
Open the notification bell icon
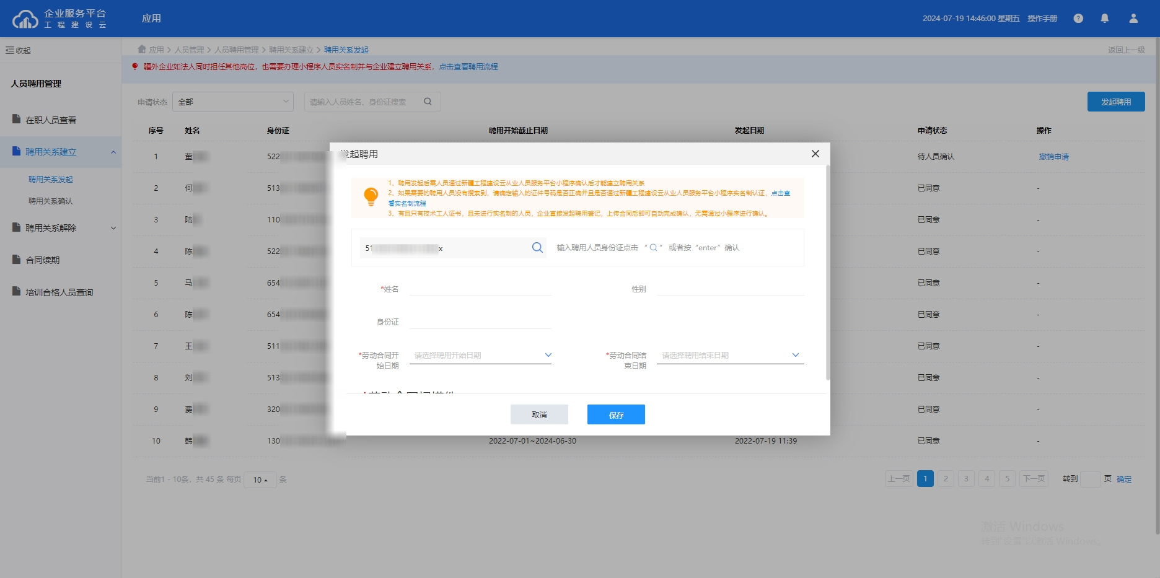point(1104,19)
